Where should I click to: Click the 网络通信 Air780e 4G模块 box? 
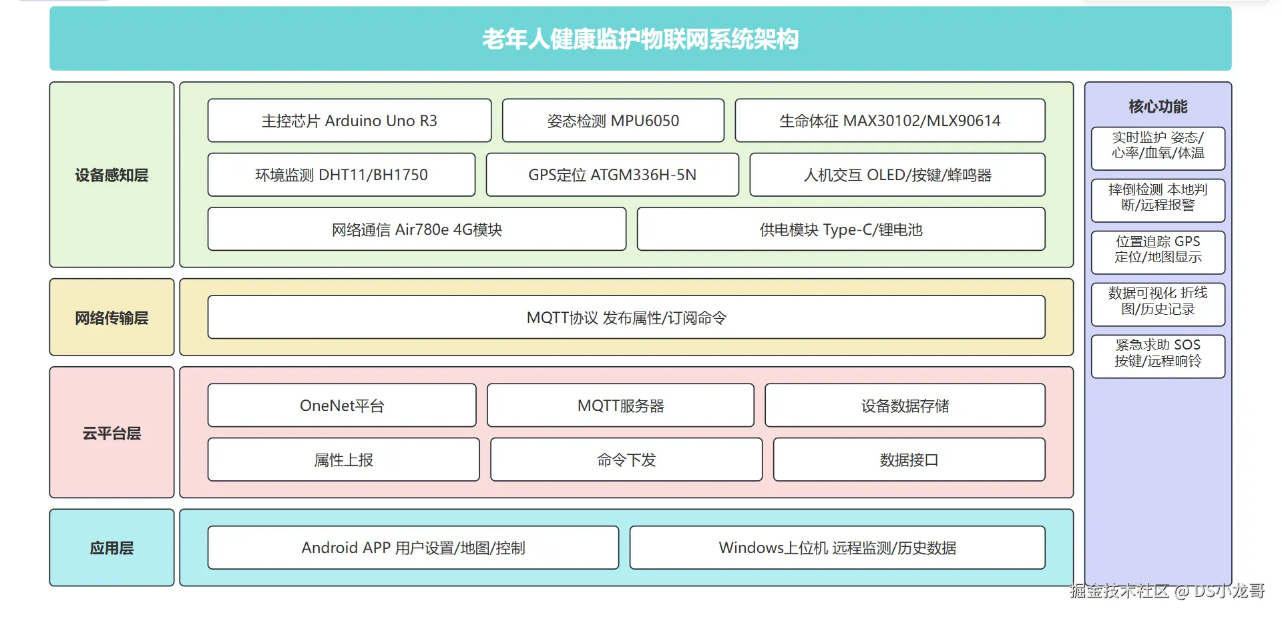tap(417, 229)
